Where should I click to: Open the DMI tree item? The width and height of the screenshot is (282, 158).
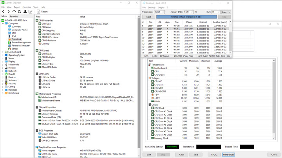14,33
